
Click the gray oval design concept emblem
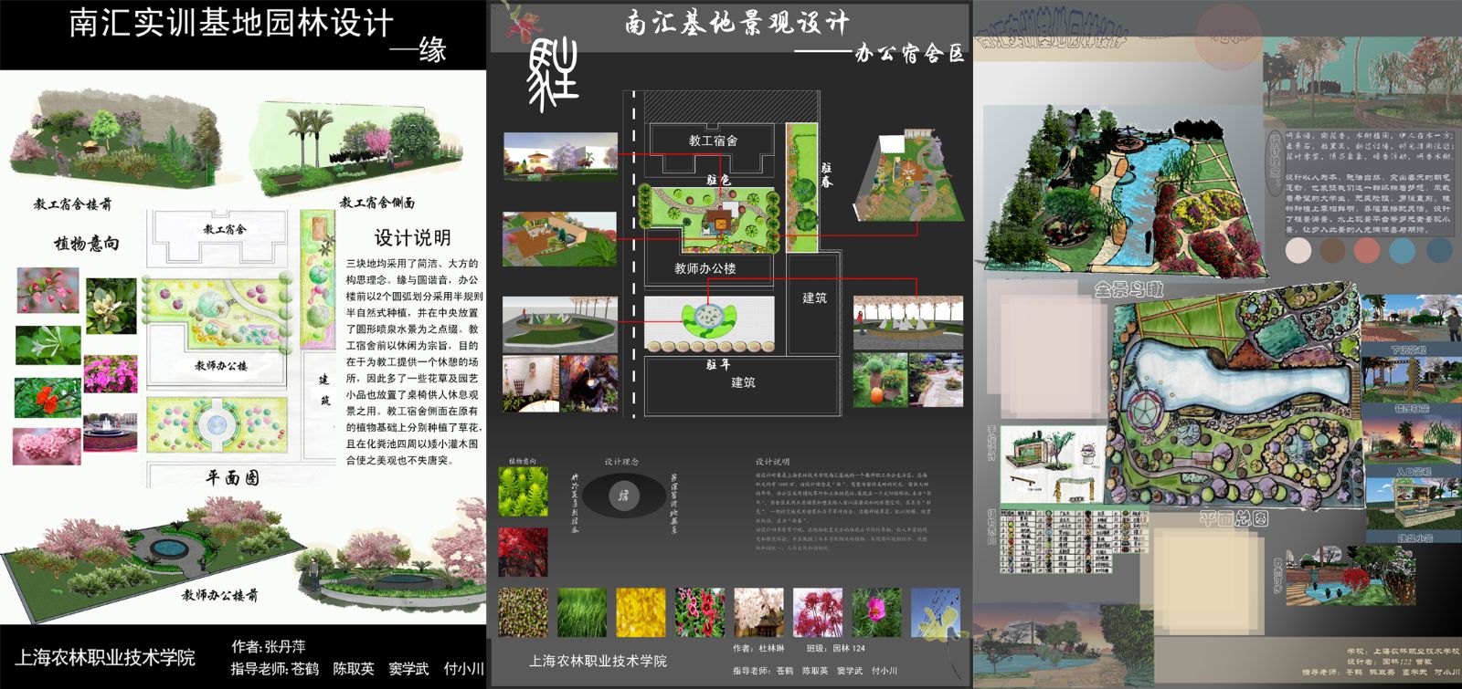[624, 496]
